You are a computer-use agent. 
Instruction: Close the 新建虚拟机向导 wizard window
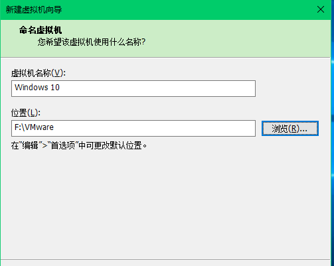pos(321,9)
